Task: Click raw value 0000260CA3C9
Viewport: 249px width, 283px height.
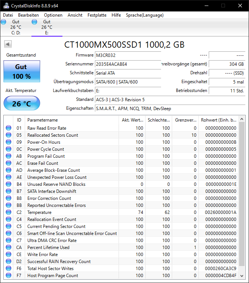Action: (x=221, y=269)
